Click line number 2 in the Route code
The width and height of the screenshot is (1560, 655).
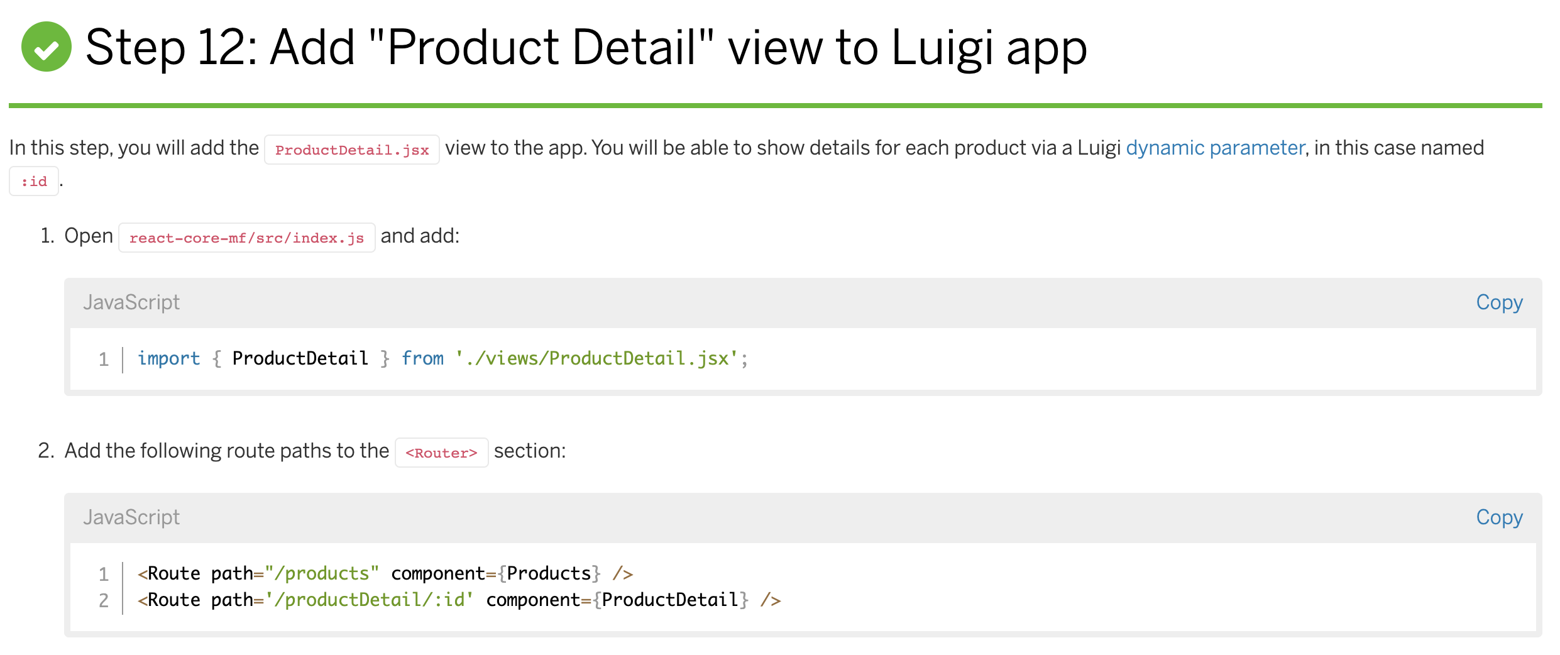click(104, 600)
